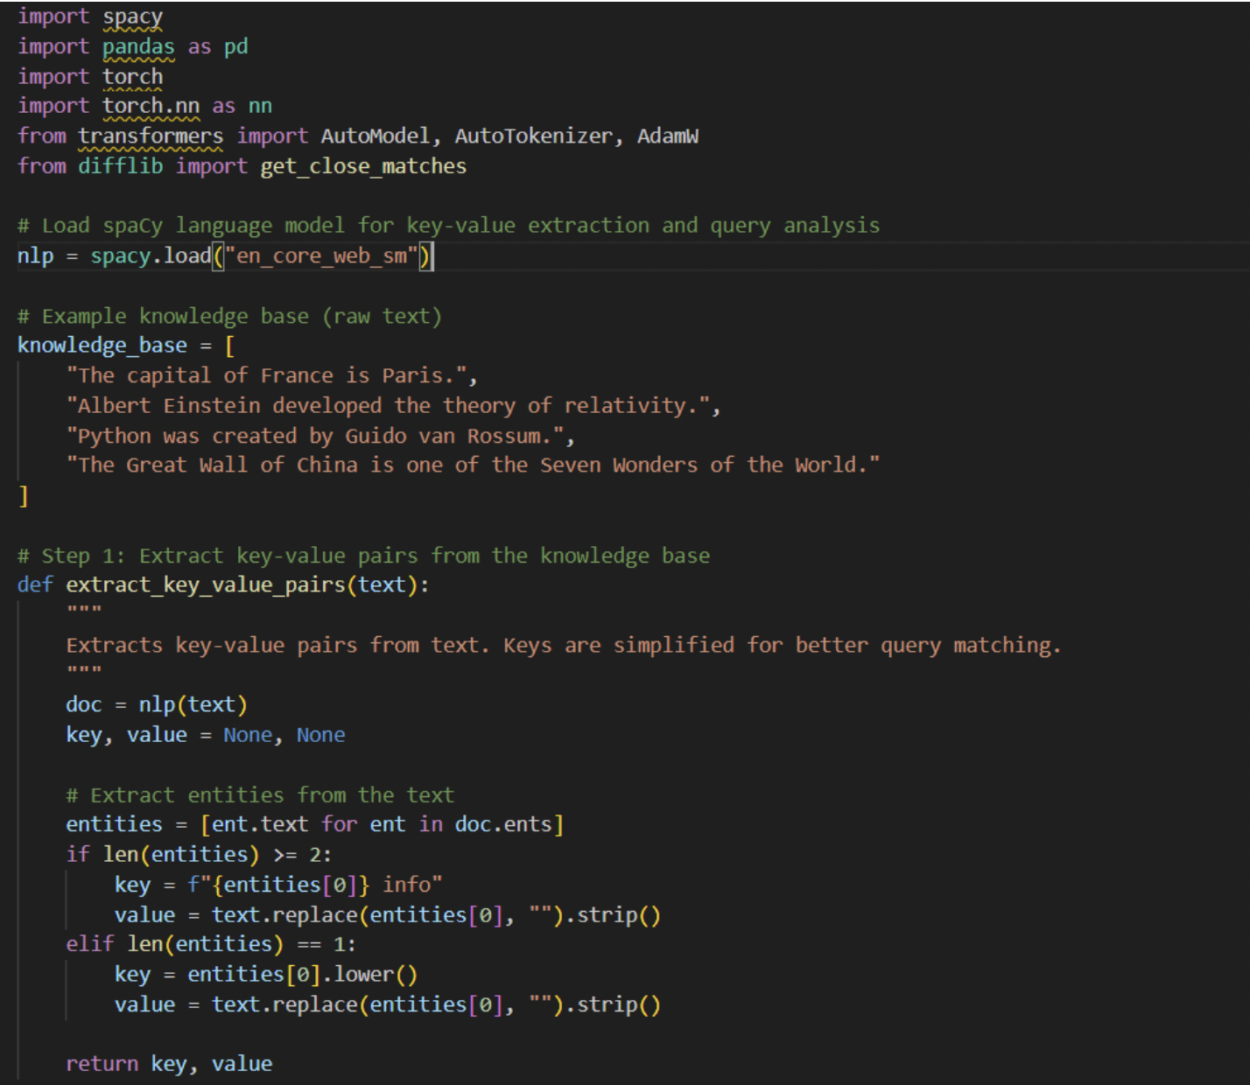Place cursor in the "en_core_web_sm" string
1250x1085 pixels.
click(x=321, y=256)
